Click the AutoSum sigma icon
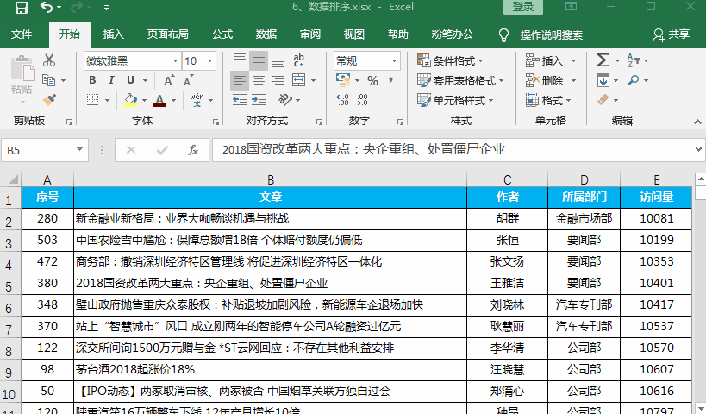 (603, 60)
